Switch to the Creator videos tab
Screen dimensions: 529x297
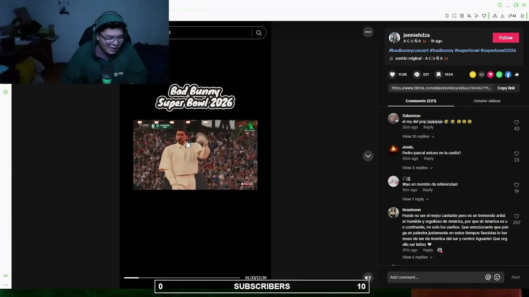pyautogui.click(x=487, y=101)
